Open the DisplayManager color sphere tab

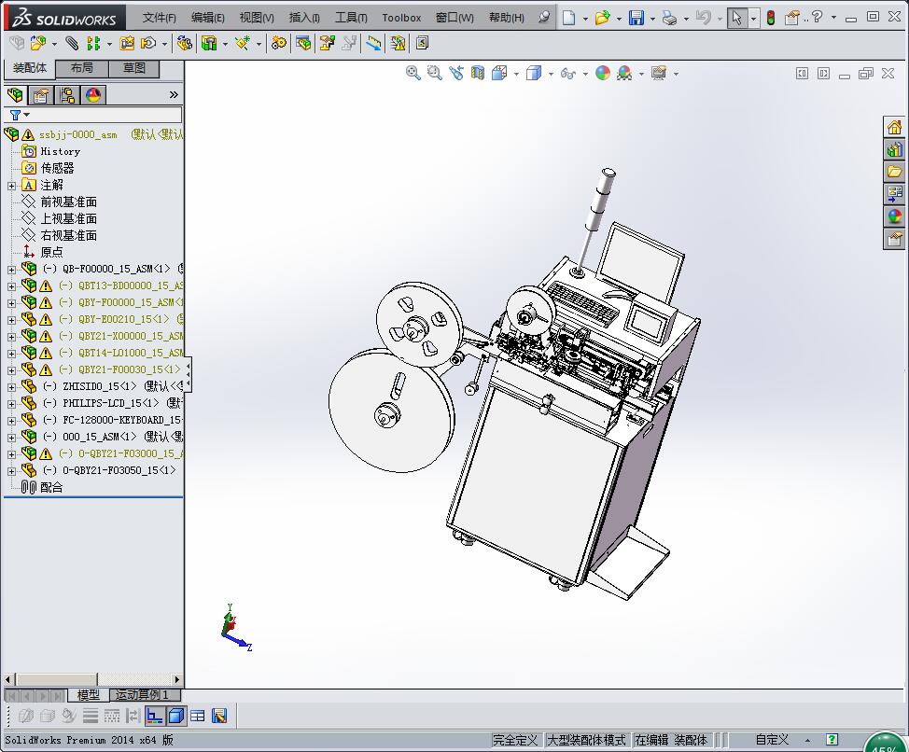(x=93, y=95)
